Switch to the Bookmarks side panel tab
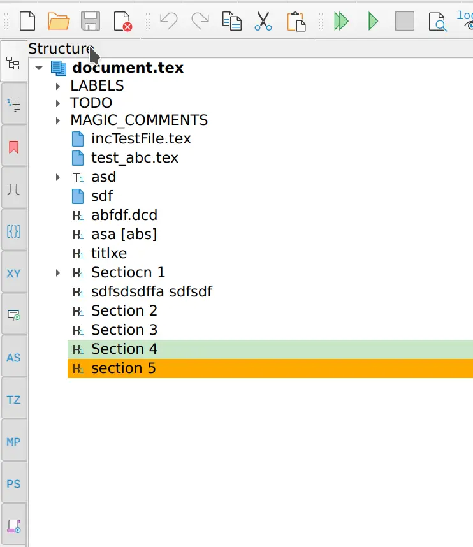Viewport: 473px width, 547px height. pyautogui.click(x=13, y=147)
